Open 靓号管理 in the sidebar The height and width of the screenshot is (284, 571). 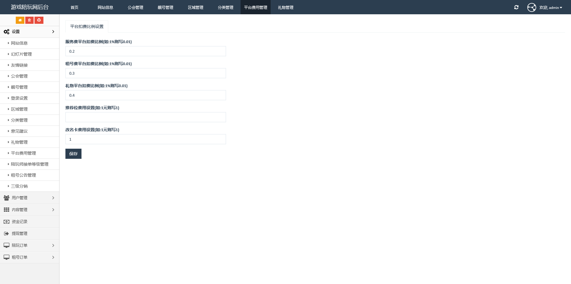[30, 87]
